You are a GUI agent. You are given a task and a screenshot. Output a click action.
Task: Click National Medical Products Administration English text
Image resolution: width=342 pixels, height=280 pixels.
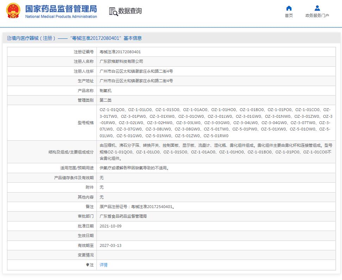point(61,17)
